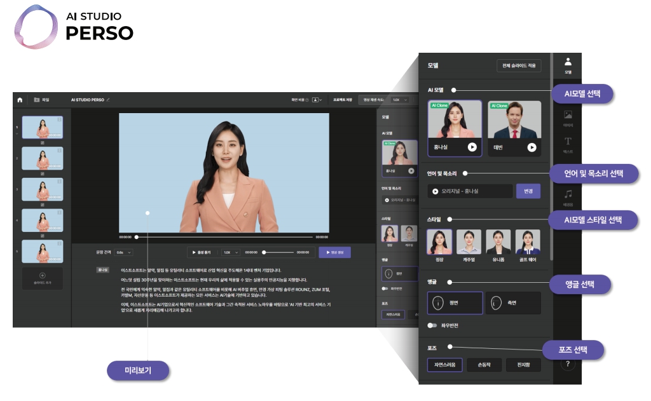Open the 파일 menu

pos(41,100)
